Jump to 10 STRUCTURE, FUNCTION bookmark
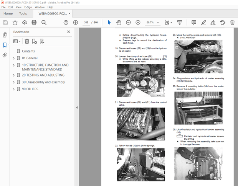This screenshot has height=186, width=238. coord(45,67)
